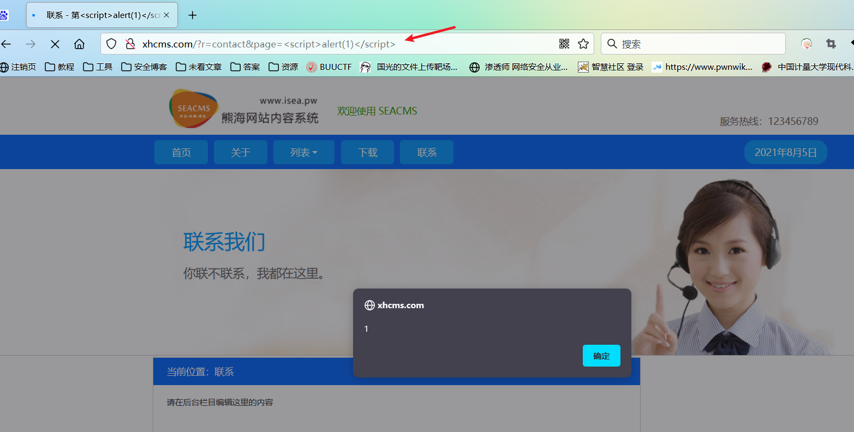The image size is (854, 432).
Task: Open the 智慧社区 登录 bookmark
Action: click(x=611, y=67)
